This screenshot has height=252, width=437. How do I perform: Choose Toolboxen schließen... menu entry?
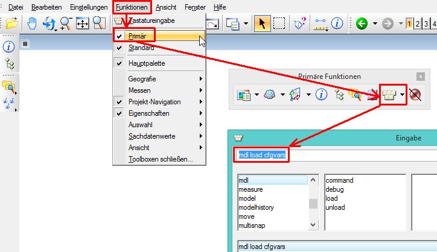click(x=159, y=159)
